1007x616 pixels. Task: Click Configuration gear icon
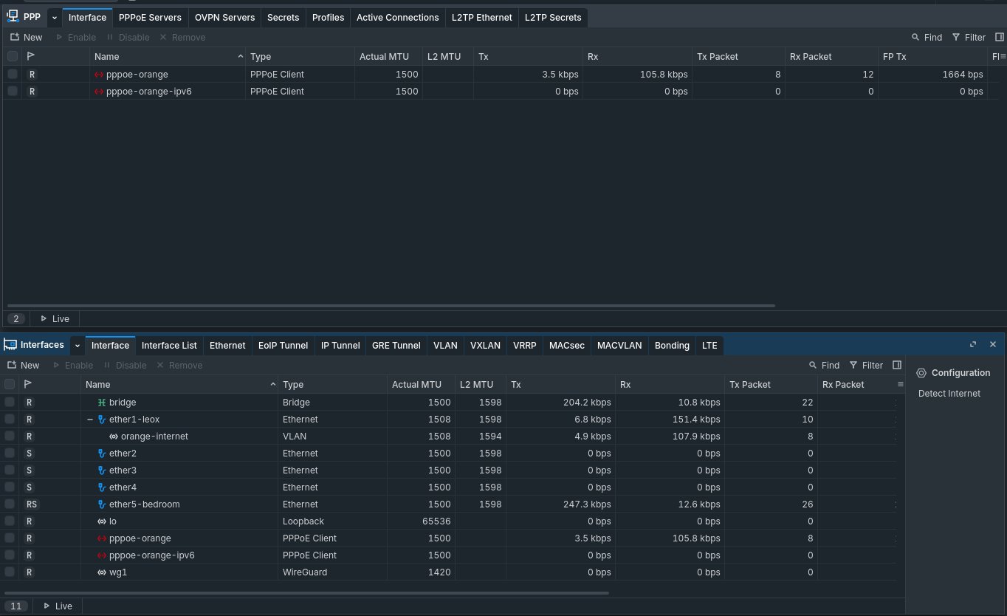pyautogui.click(x=921, y=373)
